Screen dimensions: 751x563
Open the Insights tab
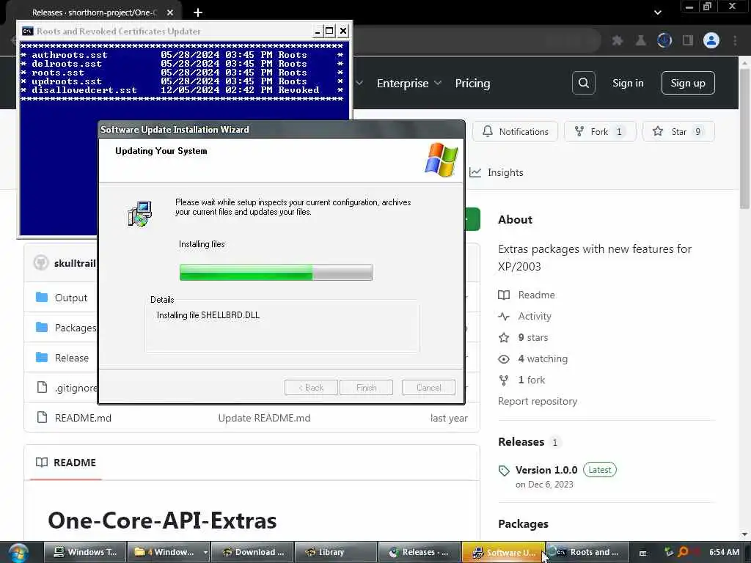click(x=497, y=172)
